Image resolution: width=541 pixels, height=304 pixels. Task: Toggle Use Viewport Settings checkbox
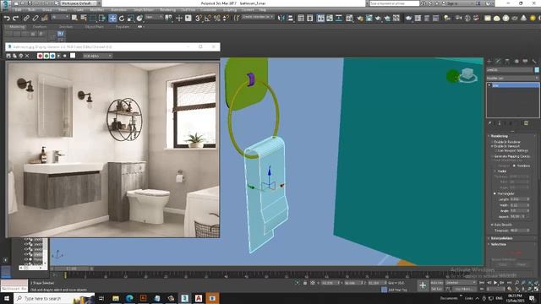click(495, 150)
